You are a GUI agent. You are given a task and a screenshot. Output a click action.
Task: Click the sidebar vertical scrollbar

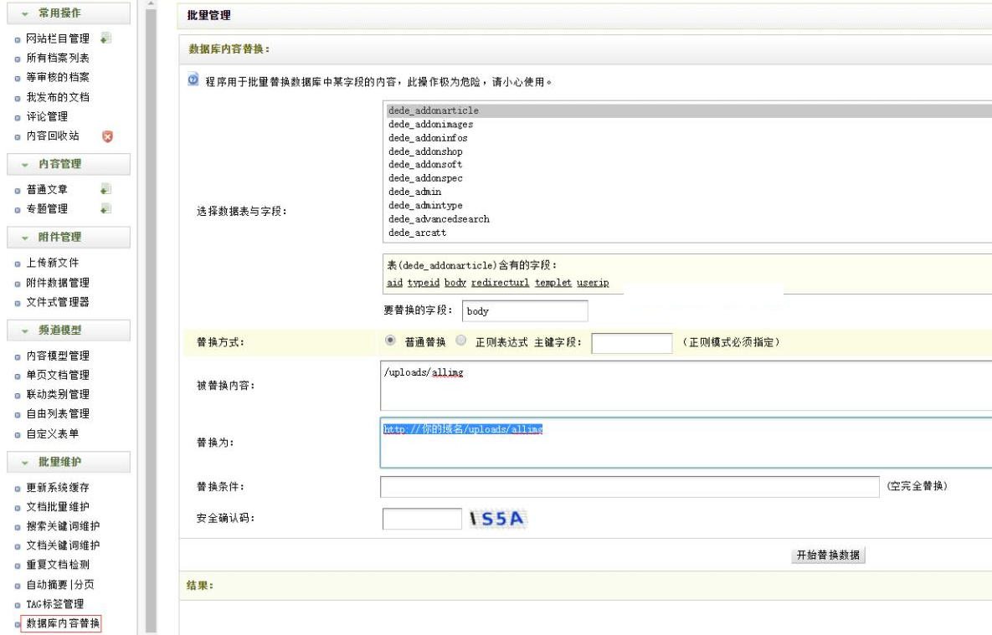coord(151,318)
